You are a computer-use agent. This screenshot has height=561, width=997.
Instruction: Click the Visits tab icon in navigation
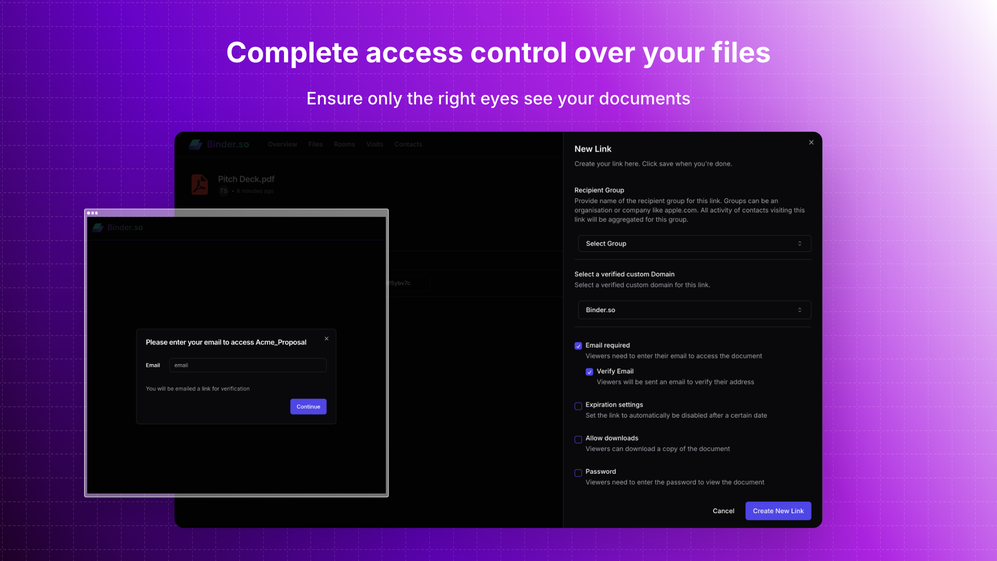pyautogui.click(x=374, y=144)
